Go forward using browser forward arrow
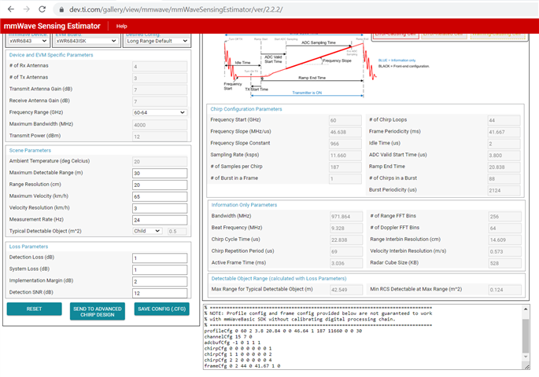 tap(27, 9)
